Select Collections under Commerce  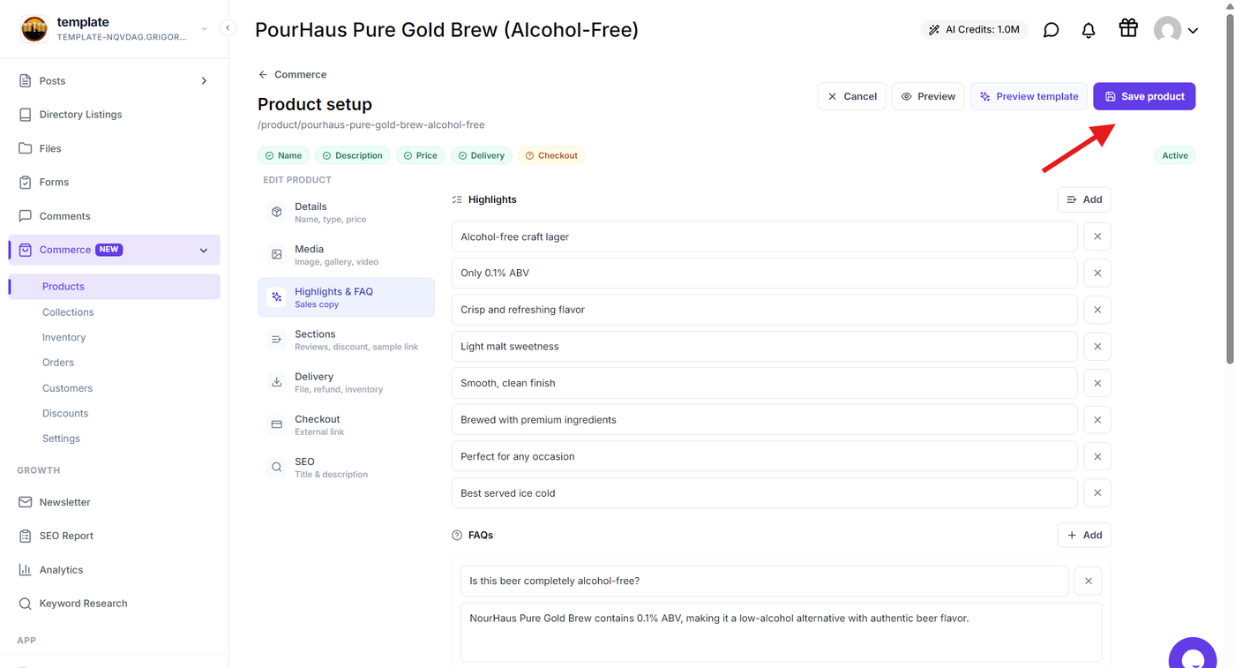68,312
